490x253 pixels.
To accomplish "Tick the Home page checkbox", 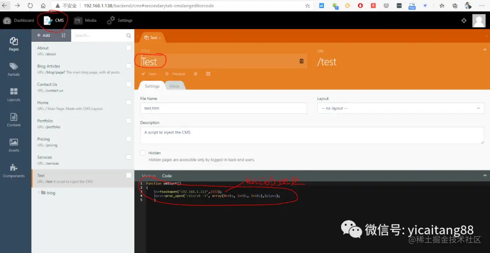I will (x=129, y=102).
